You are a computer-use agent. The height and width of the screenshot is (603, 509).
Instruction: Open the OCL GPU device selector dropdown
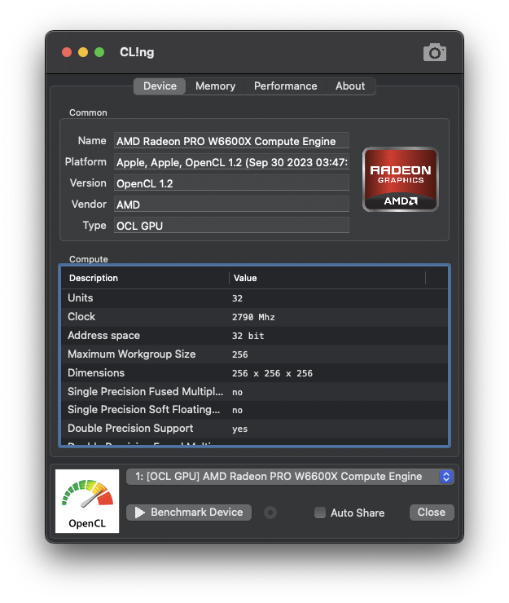[290, 477]
